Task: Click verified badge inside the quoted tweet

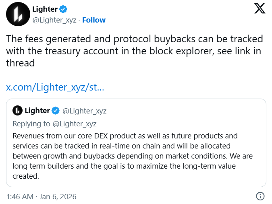Action: point(56,111)
